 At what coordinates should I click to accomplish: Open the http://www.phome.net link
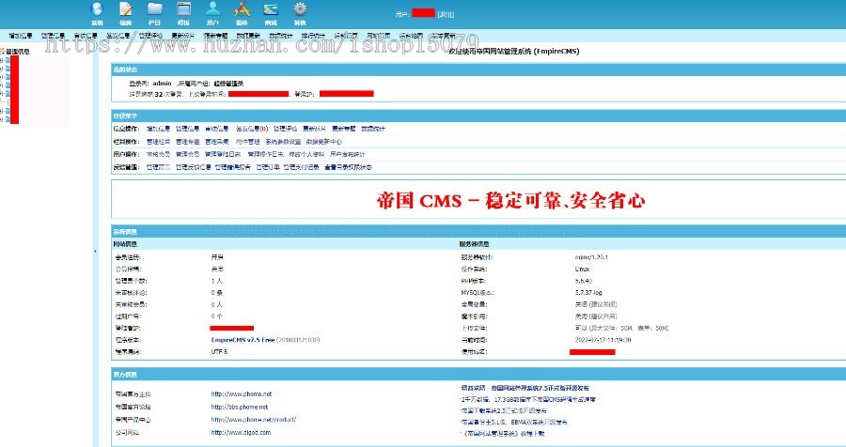[242, 394]
